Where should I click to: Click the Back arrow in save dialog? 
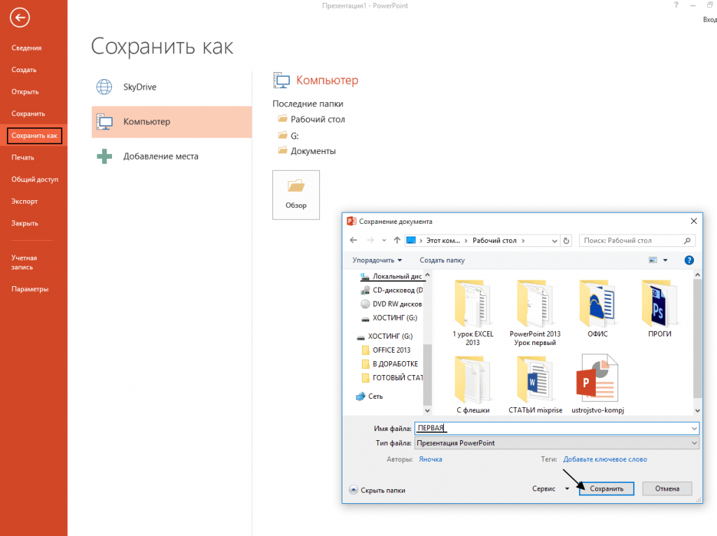tap(353, 240)
